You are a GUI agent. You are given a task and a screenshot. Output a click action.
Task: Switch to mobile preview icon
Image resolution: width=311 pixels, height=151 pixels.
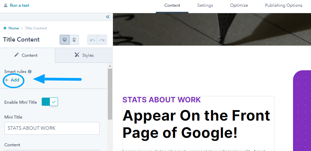(x=74, y=40)
